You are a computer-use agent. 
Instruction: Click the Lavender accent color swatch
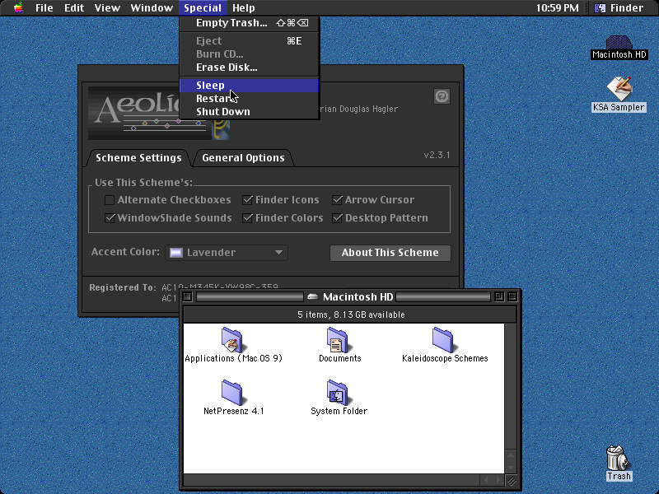tap(176, 253)
